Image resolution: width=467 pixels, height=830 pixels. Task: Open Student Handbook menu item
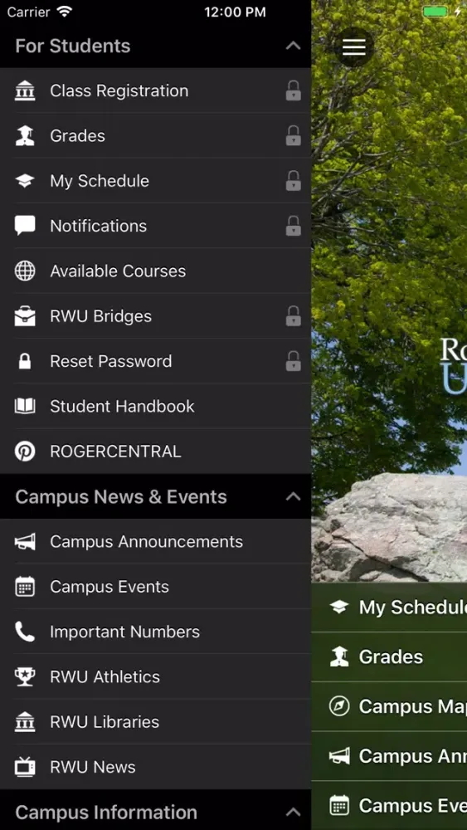(155, 406)
